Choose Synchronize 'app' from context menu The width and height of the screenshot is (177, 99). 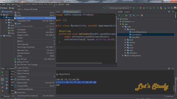(35, 79)
